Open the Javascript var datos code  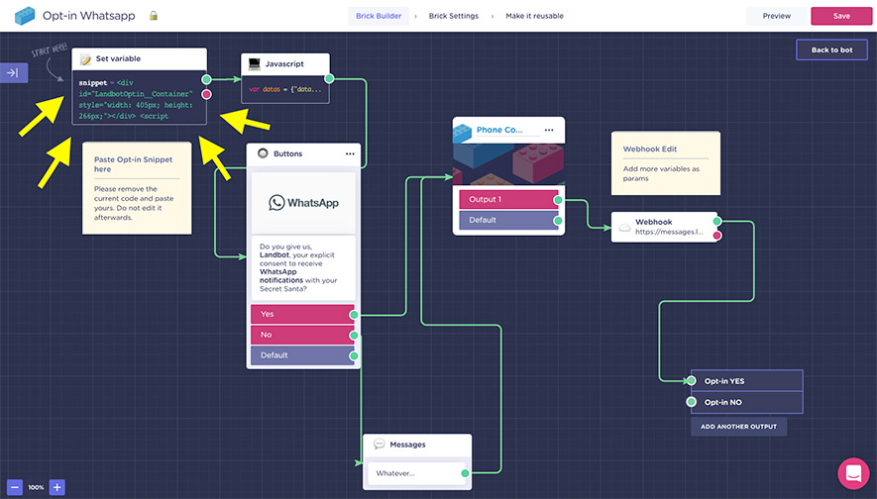(x=285, y=89)
